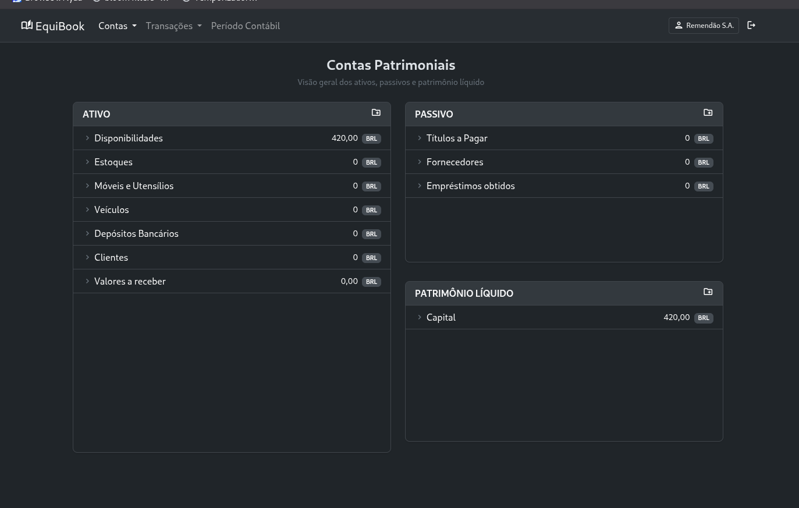Click the BRL badge next to Disponibilidades

coord(371,138)
